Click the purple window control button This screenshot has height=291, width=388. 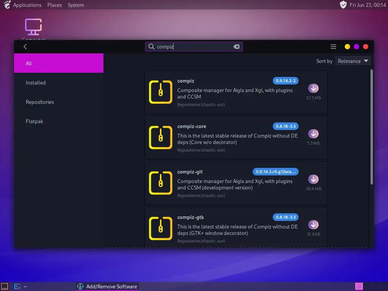pos(356,47)
